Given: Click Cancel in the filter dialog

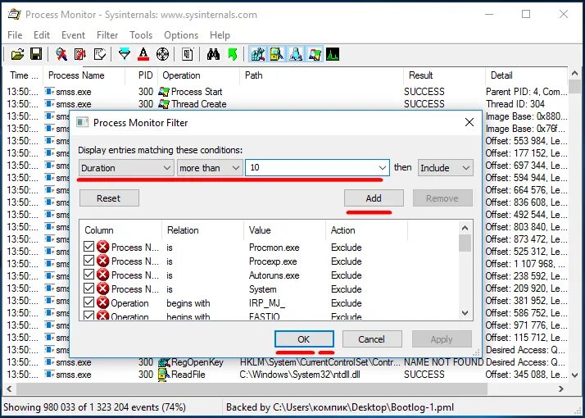Looking at the screenshot, I should pos(372,339).
